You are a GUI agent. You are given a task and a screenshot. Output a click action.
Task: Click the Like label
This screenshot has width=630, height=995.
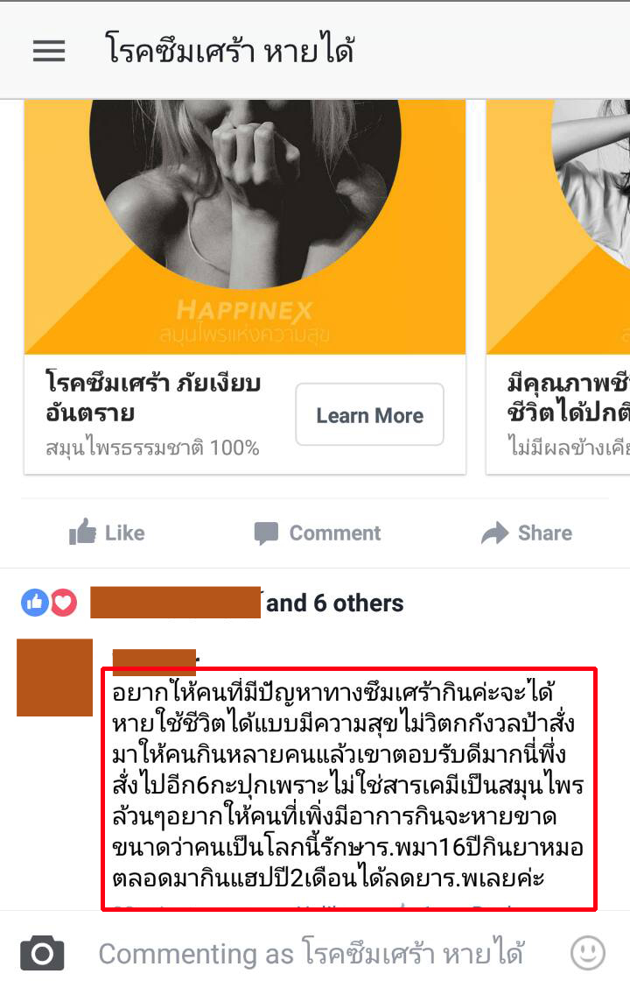coord(125,533)
